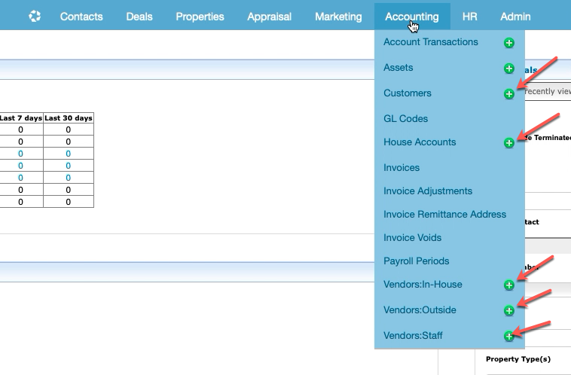Add a new Customer with plus icon

pyautogui.click(x=509, y=94)
